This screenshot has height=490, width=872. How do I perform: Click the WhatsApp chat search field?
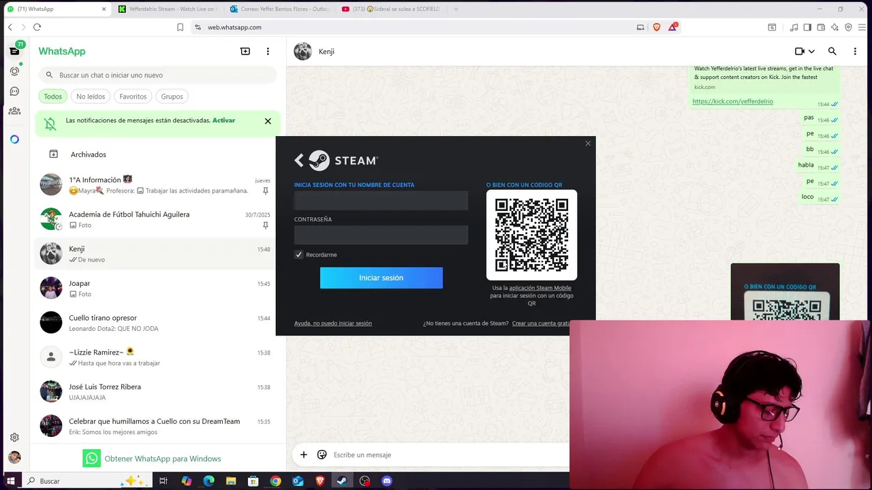click(x=158, y=75)
